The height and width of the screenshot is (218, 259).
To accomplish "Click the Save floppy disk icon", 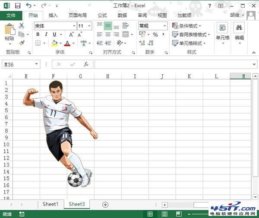I will tap(18, 6).
